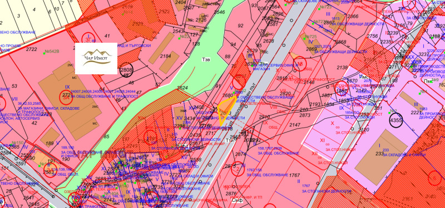This screenshot has width=445, height=208.
Task: Click the Тти label on the road
Action: point(230,140)
